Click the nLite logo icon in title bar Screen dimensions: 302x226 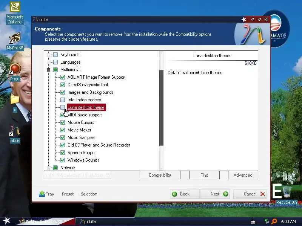click(x=35, y=20)
